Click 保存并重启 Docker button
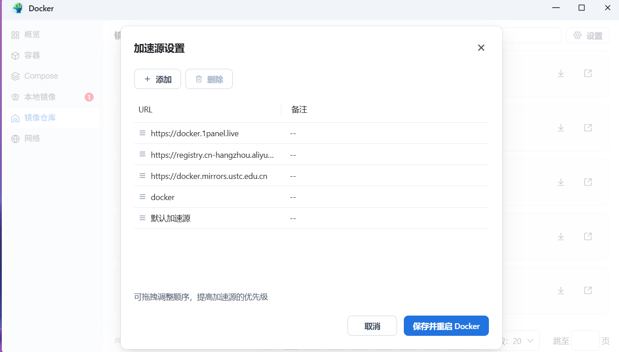Viewport: 619px width, 352px height. click(x=446, y=326)
